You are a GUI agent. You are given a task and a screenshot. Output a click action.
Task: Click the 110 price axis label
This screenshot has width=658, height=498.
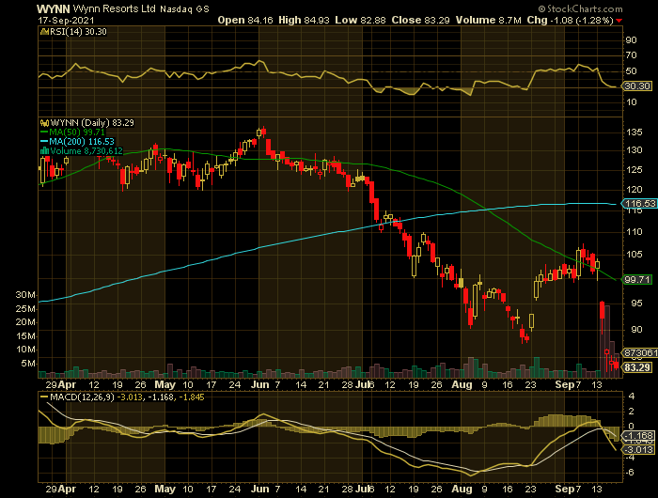click(634, 231)
